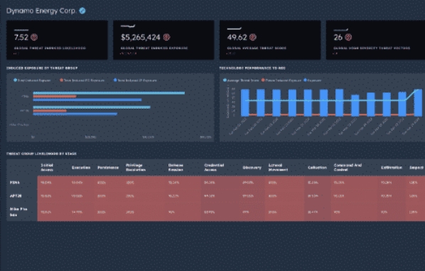Click the Command And Control column header
425x271 pixels.
point(348,167)
